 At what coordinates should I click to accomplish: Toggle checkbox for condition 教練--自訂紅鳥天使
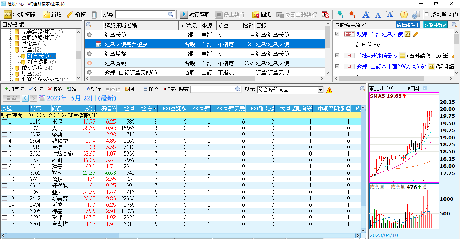coord(337,34)
